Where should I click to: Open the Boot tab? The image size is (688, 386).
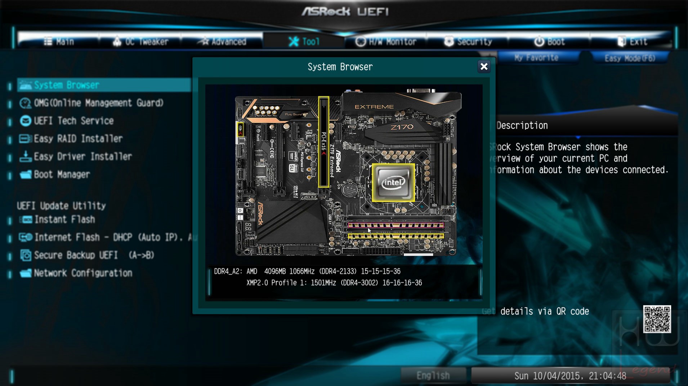549,42
